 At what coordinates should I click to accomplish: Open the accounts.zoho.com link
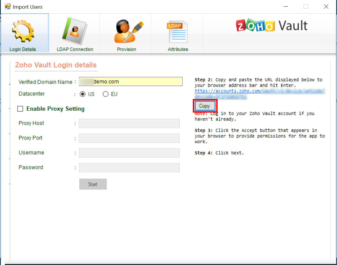pyautogui.click(x=260, y=94)
